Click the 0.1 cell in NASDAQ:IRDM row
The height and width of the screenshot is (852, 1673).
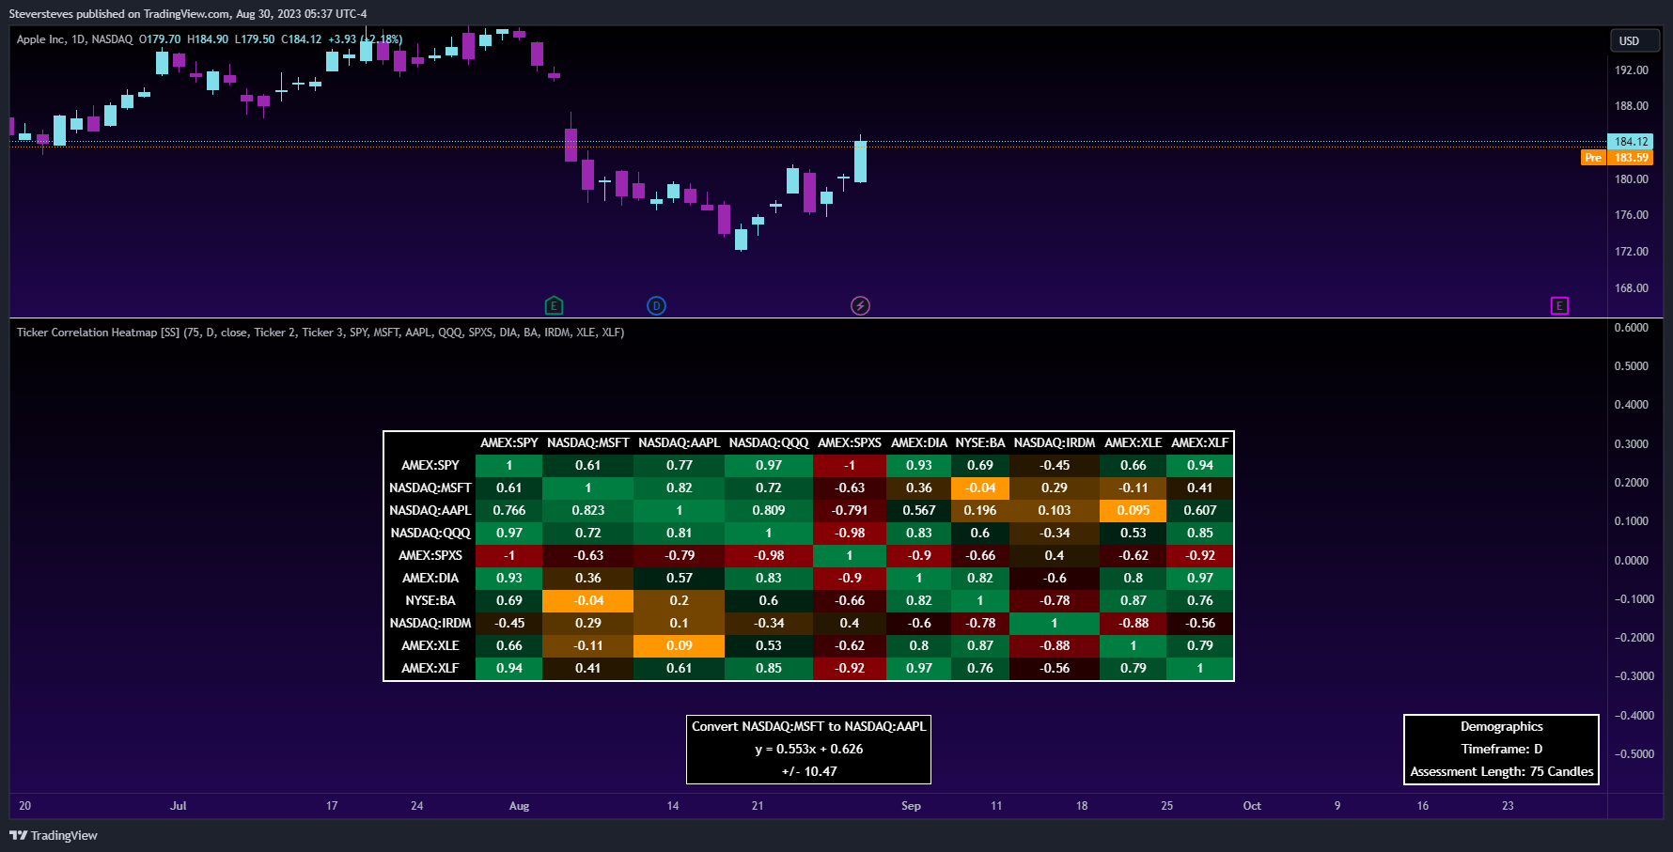coord(680,623)
